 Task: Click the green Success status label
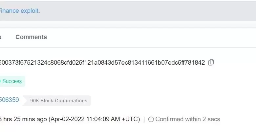click(12, 81)
